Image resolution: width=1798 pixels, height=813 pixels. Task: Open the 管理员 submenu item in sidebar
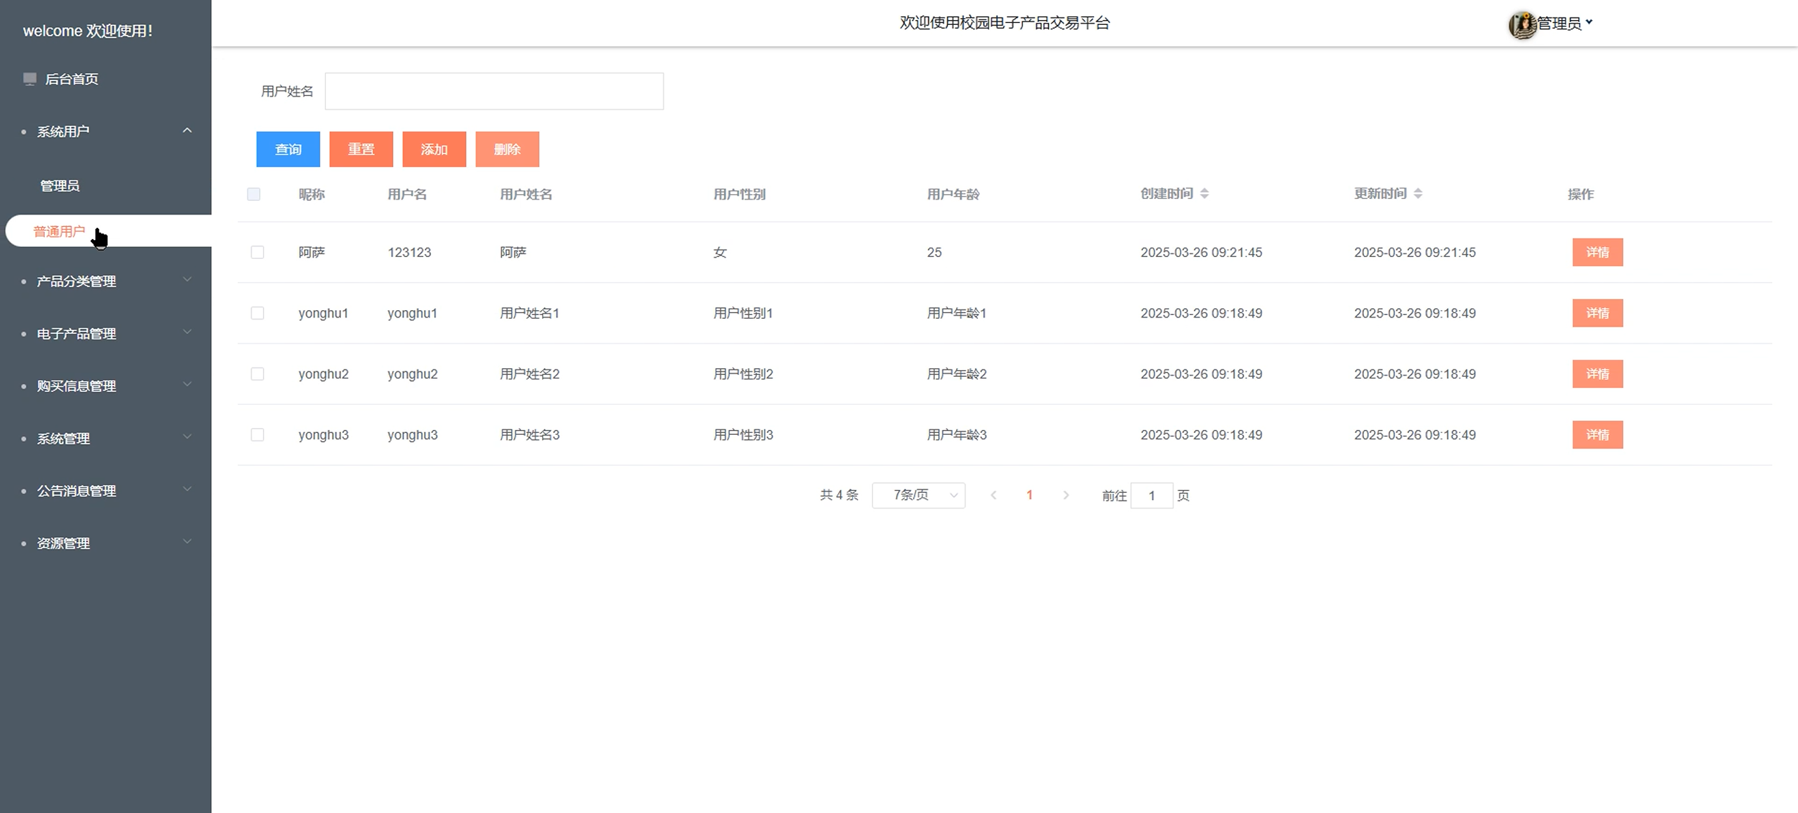tap(60, 185)
